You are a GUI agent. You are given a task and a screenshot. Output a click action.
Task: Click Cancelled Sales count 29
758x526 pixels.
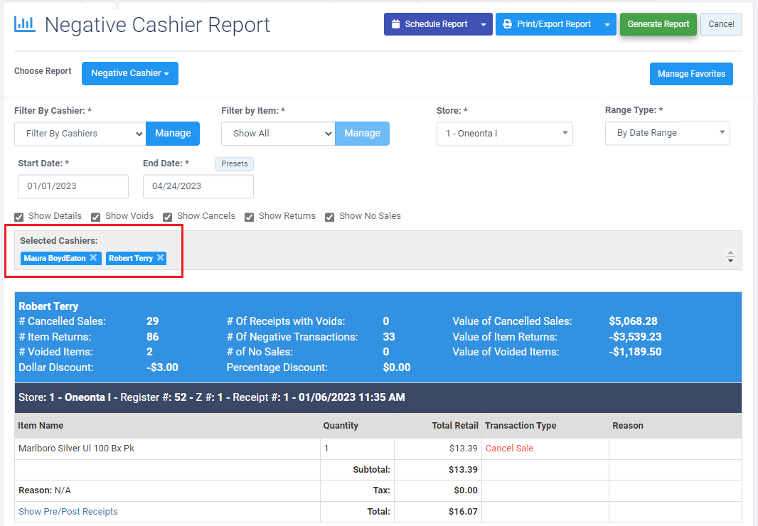point(153,321)
